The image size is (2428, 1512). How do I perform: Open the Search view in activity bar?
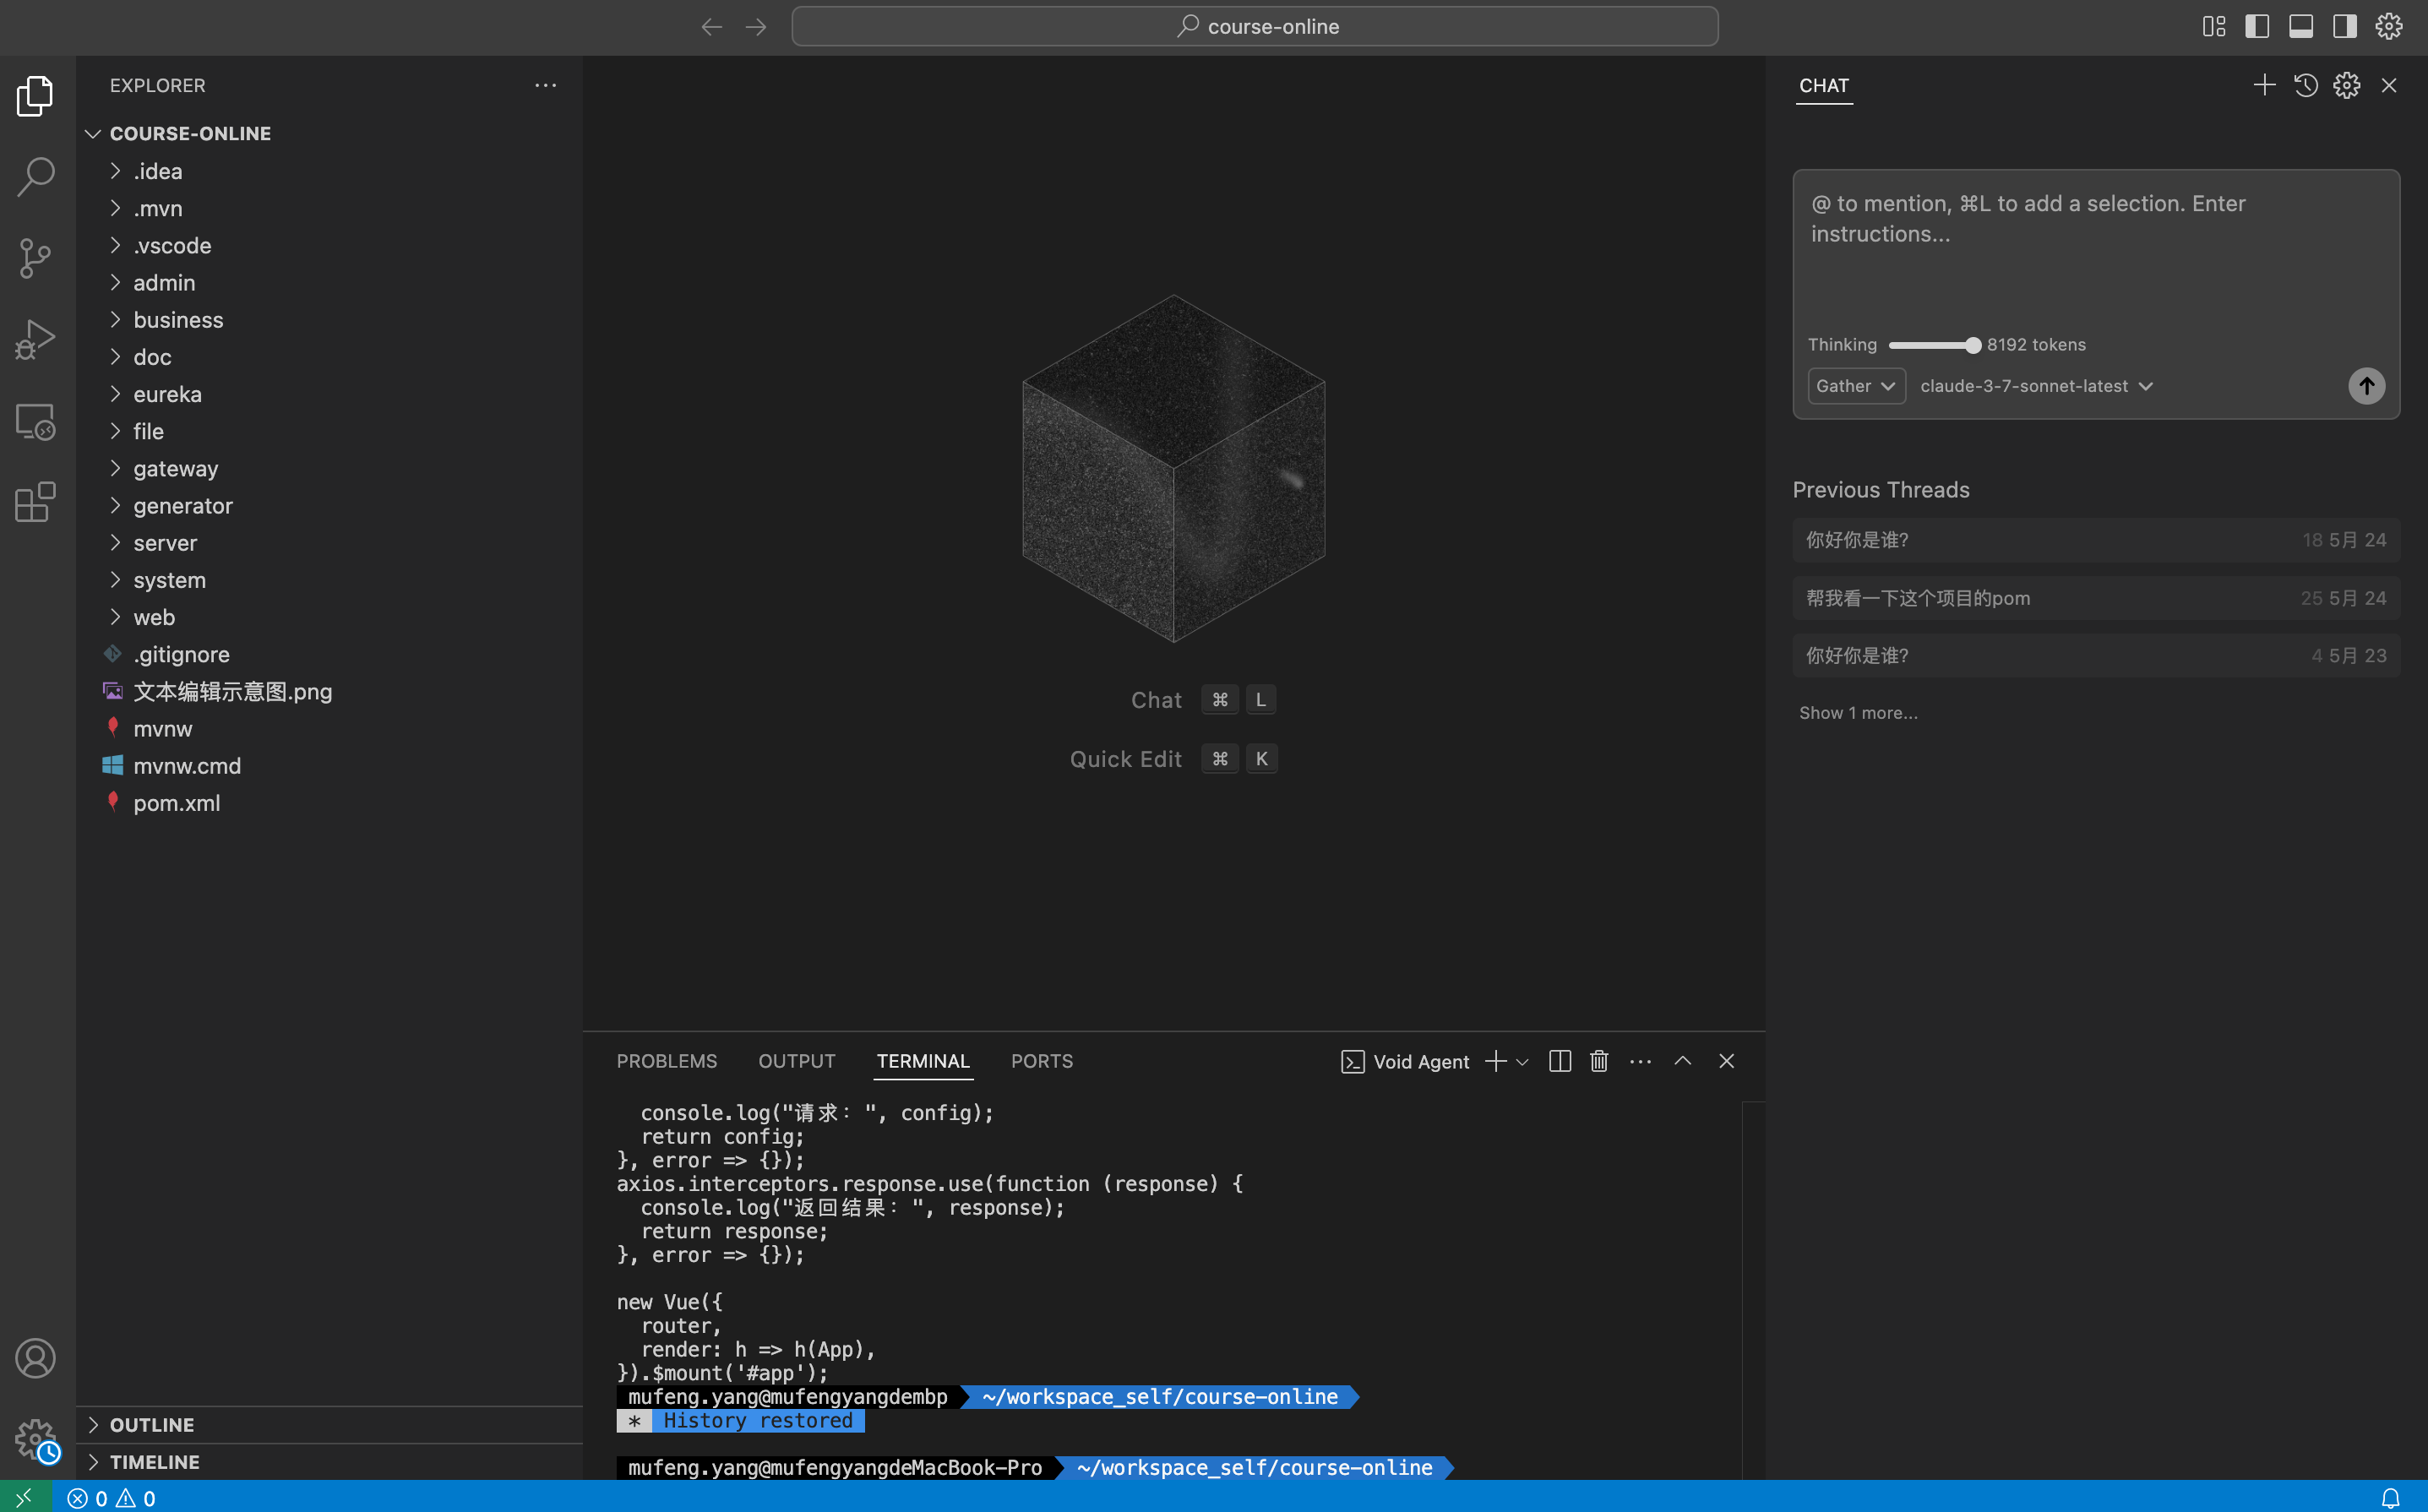(36, 177)
